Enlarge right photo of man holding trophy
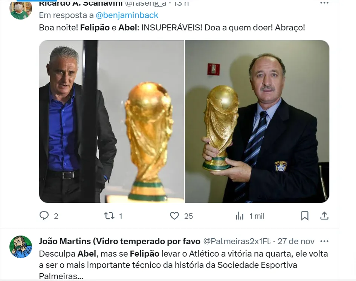Image resolution: width=356 pixels, height=281 pixels. [x=257, y=121]
